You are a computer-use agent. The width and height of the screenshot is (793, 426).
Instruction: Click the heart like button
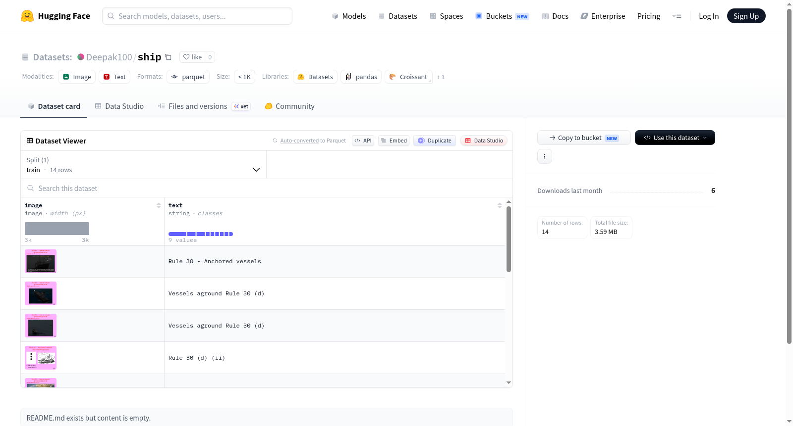click(192, 57)
